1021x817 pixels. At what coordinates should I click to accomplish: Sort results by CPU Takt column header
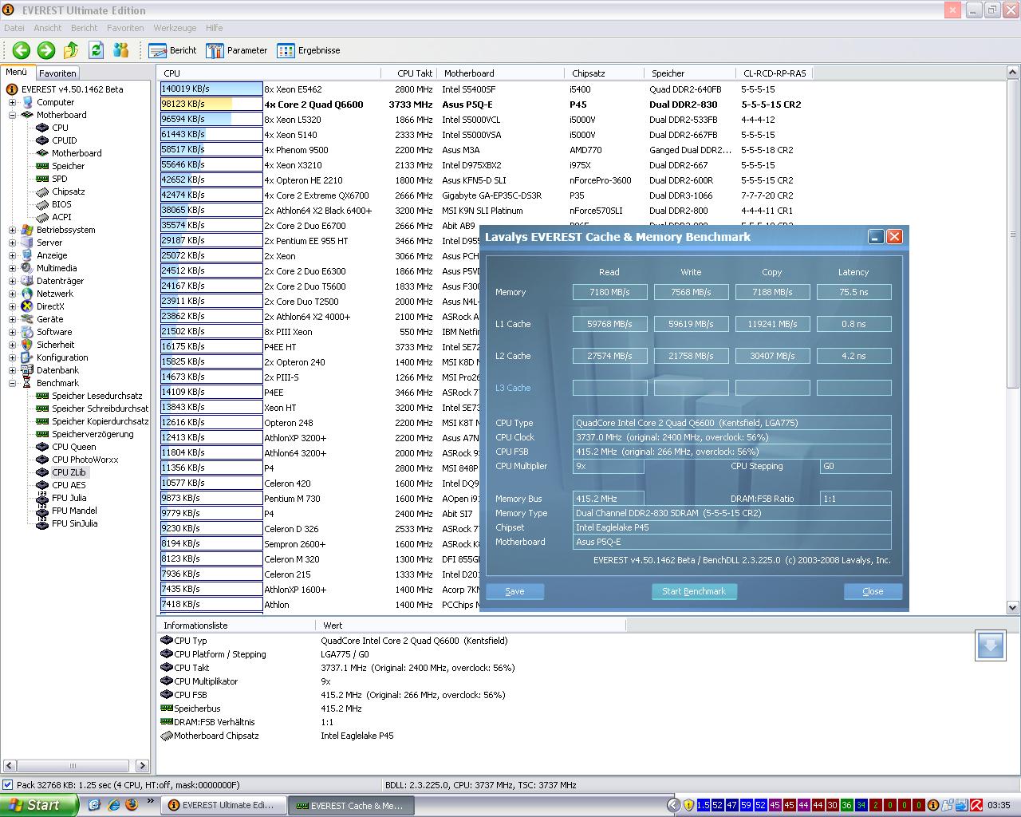point(414,73)
